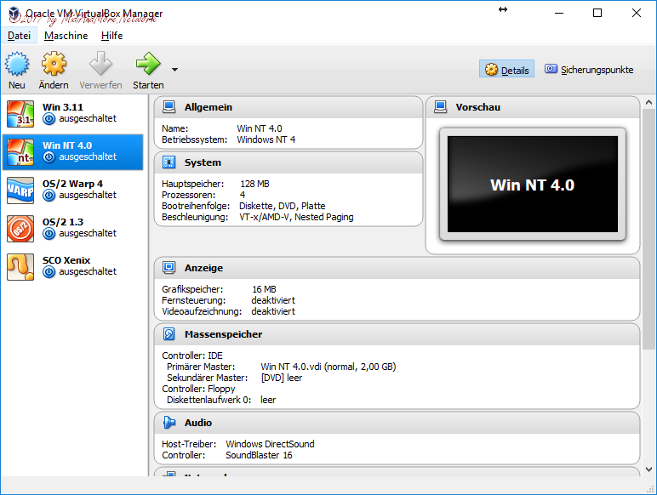Toggle the Details view button

506,70
